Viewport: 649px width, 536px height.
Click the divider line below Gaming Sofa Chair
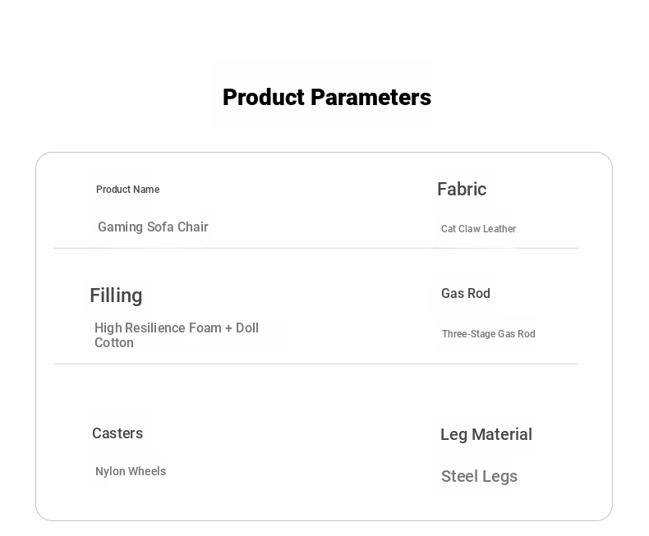click(315, 248)
